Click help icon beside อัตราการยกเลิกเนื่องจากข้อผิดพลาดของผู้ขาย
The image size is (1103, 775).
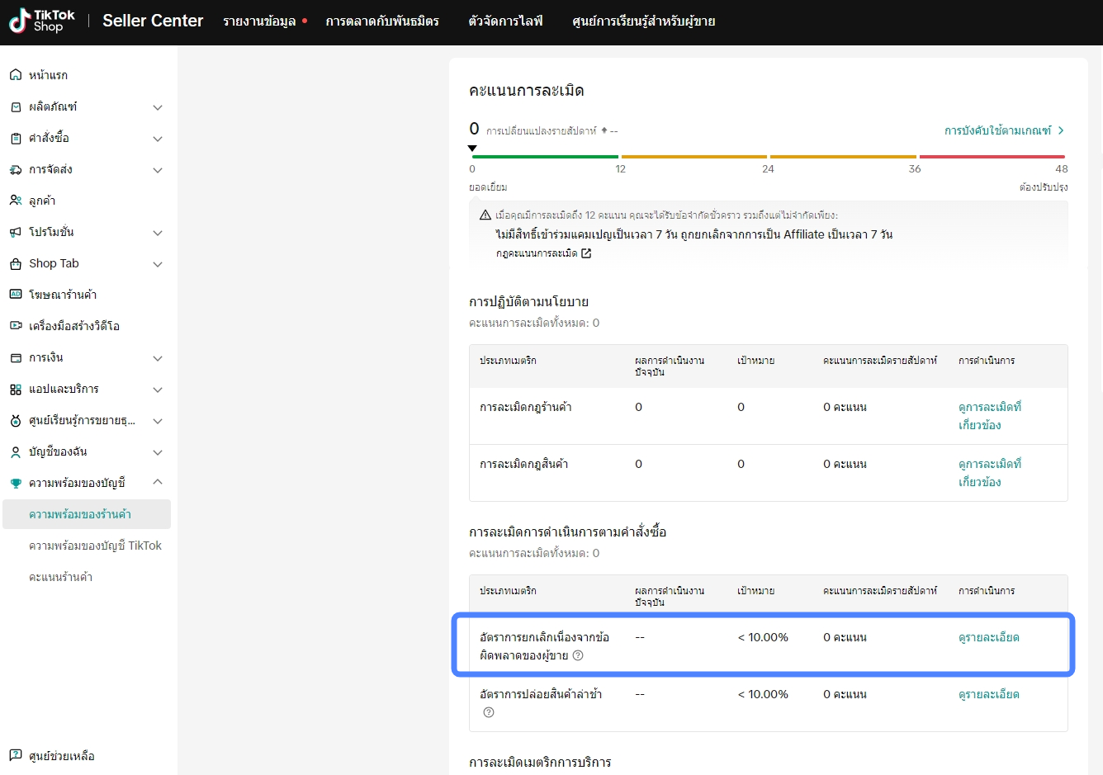coord(578,655)
